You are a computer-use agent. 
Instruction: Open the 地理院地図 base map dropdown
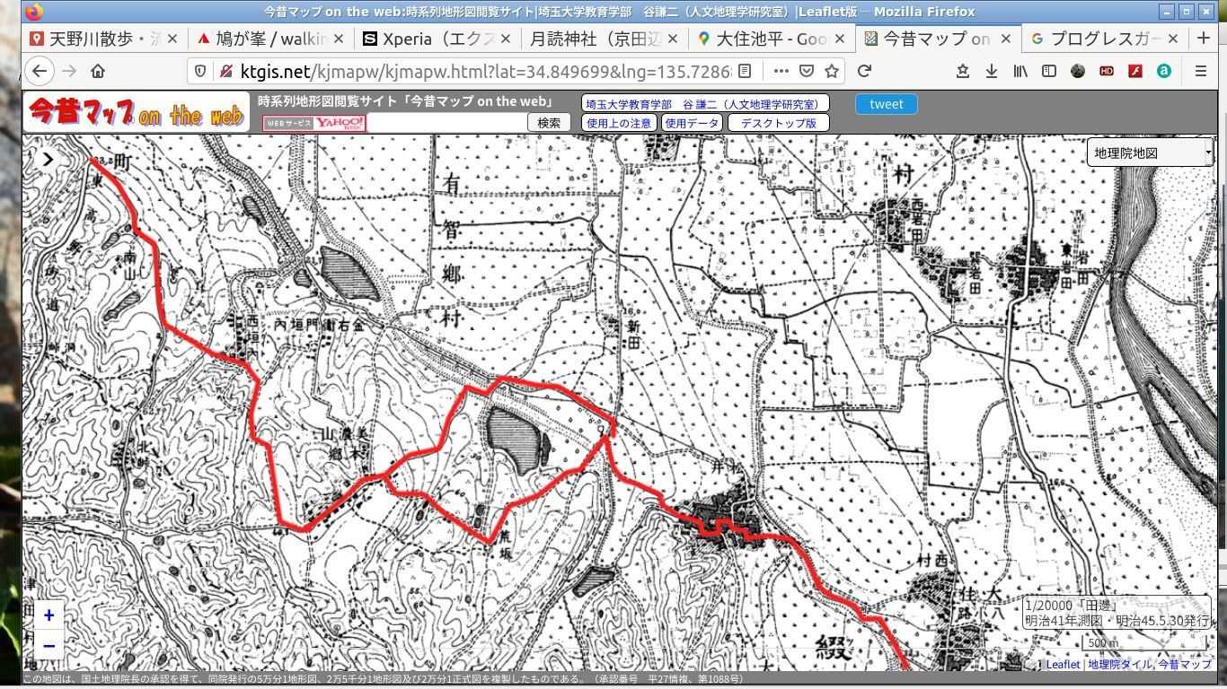pyautogui.click(x=1149, y=153)
